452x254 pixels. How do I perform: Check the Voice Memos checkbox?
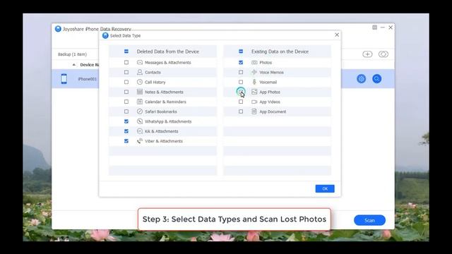tap(241, 72)
